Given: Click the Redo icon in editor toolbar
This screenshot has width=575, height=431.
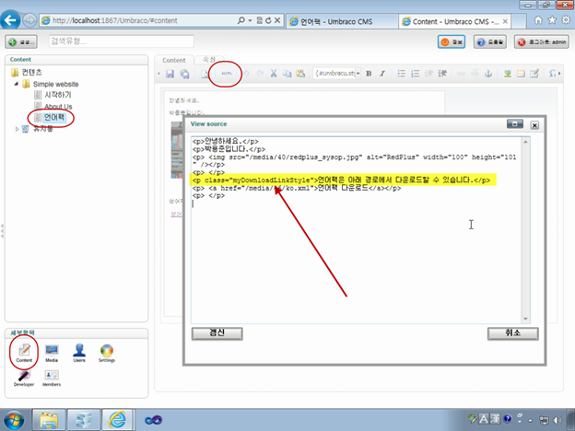Looking at the screenshot, I should point(260,74).
